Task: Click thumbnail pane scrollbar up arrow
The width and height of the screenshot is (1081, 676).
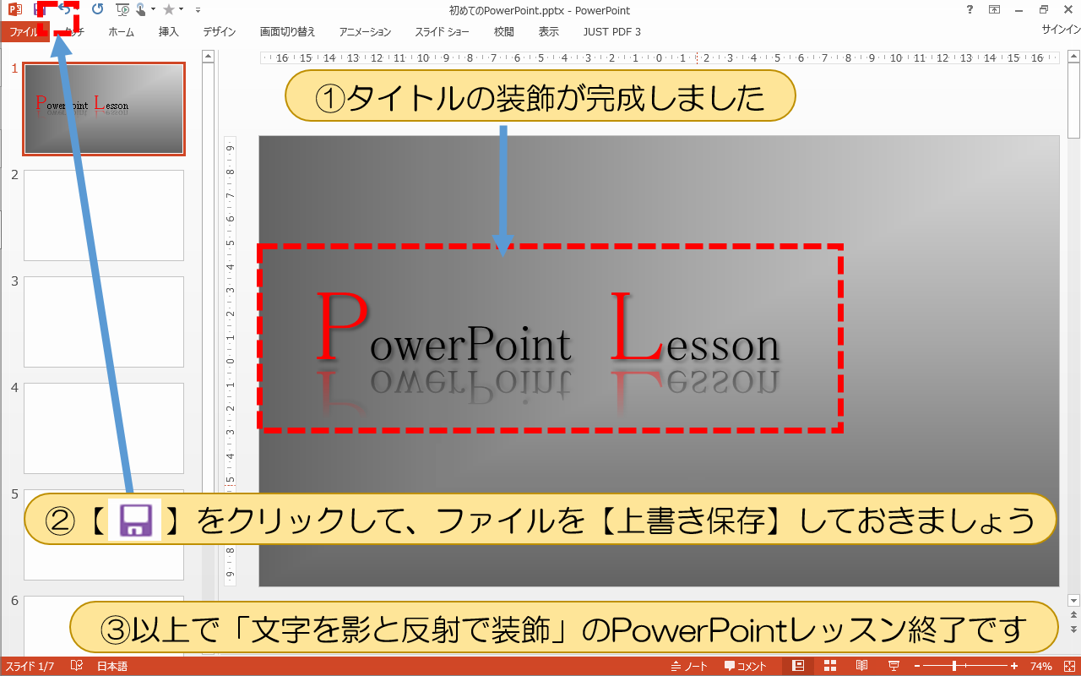Action: [x=208, y=57]
